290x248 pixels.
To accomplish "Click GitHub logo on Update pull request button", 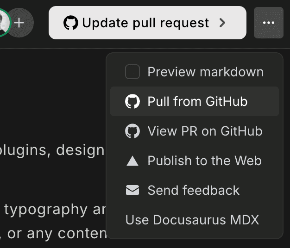I will coord(71,23).
